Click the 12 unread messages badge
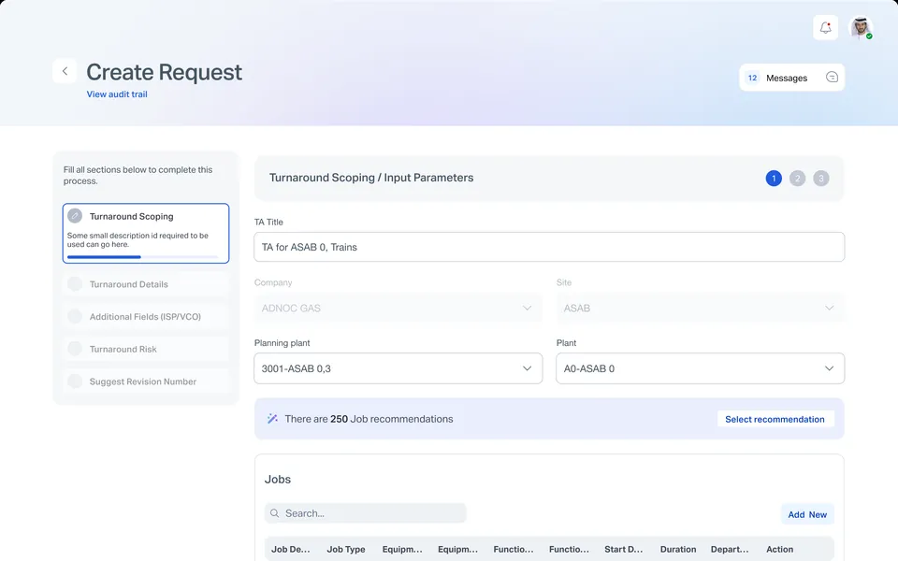The width and height of the screenshot is (898, 561). 752,78
